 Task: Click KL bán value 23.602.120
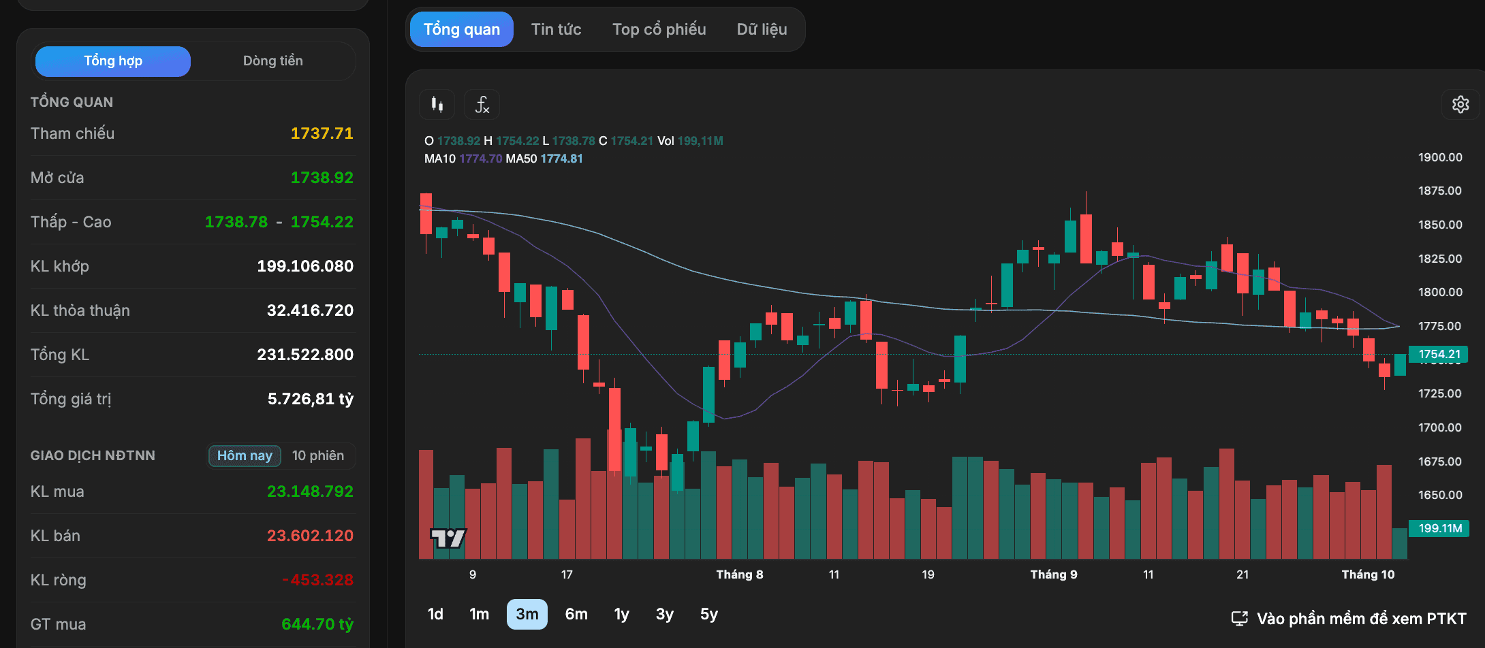(310, 536)
